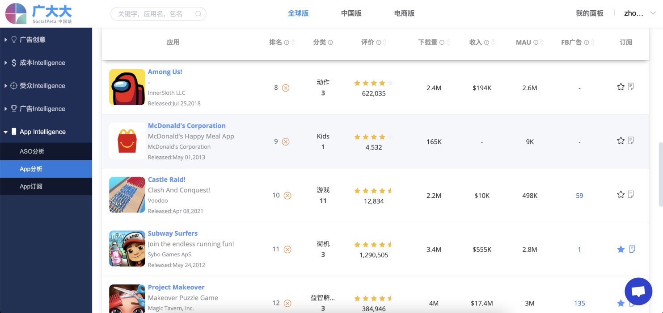The image size is (663, 313).
Task: Click the $555K revenue for Subway Surfers
Action: (482, 250)
